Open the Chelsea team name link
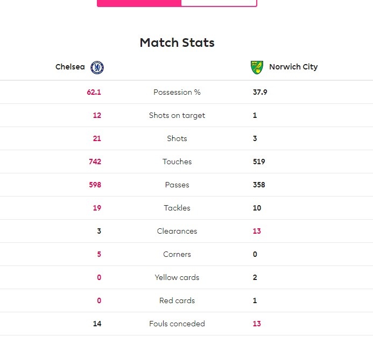Image resolution: width=373 pixels, height=343 pixels. [x=70, y=67]
